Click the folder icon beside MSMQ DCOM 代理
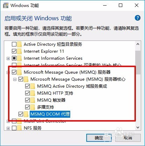The width and height of the screenshot is (145, 146). (x=26, y=114)
